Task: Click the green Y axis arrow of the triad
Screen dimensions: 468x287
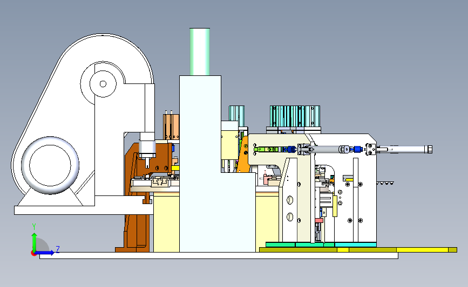Action: [x=34, y=242]
